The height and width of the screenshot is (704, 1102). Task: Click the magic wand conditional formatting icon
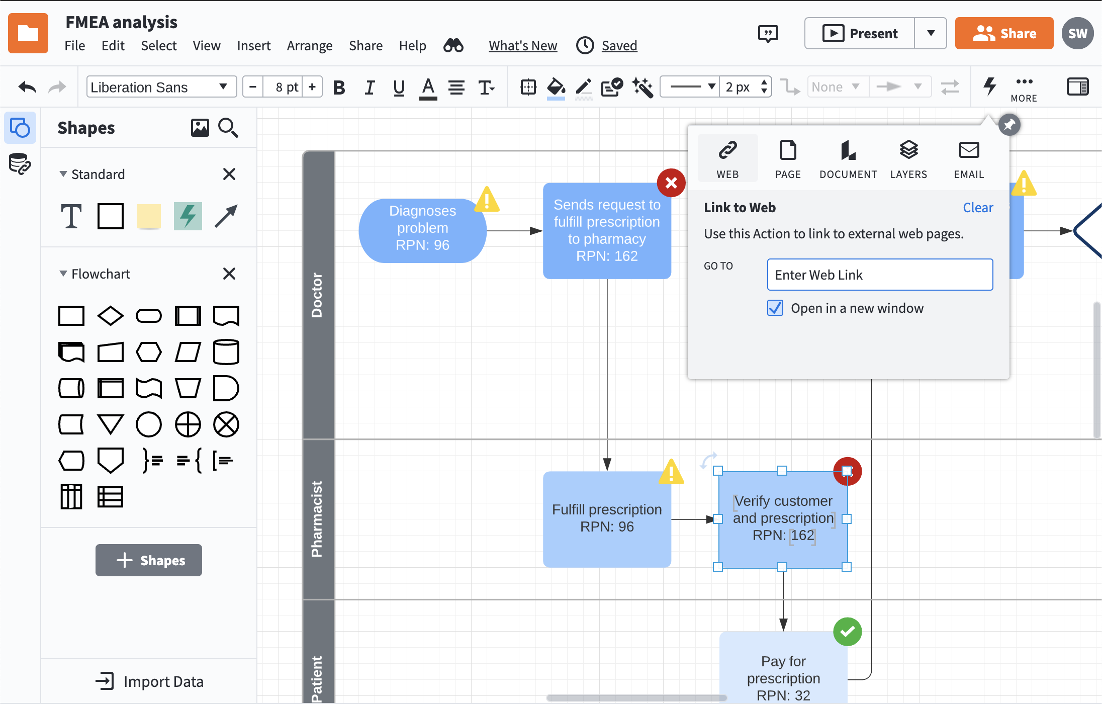[x=642, y=87]
